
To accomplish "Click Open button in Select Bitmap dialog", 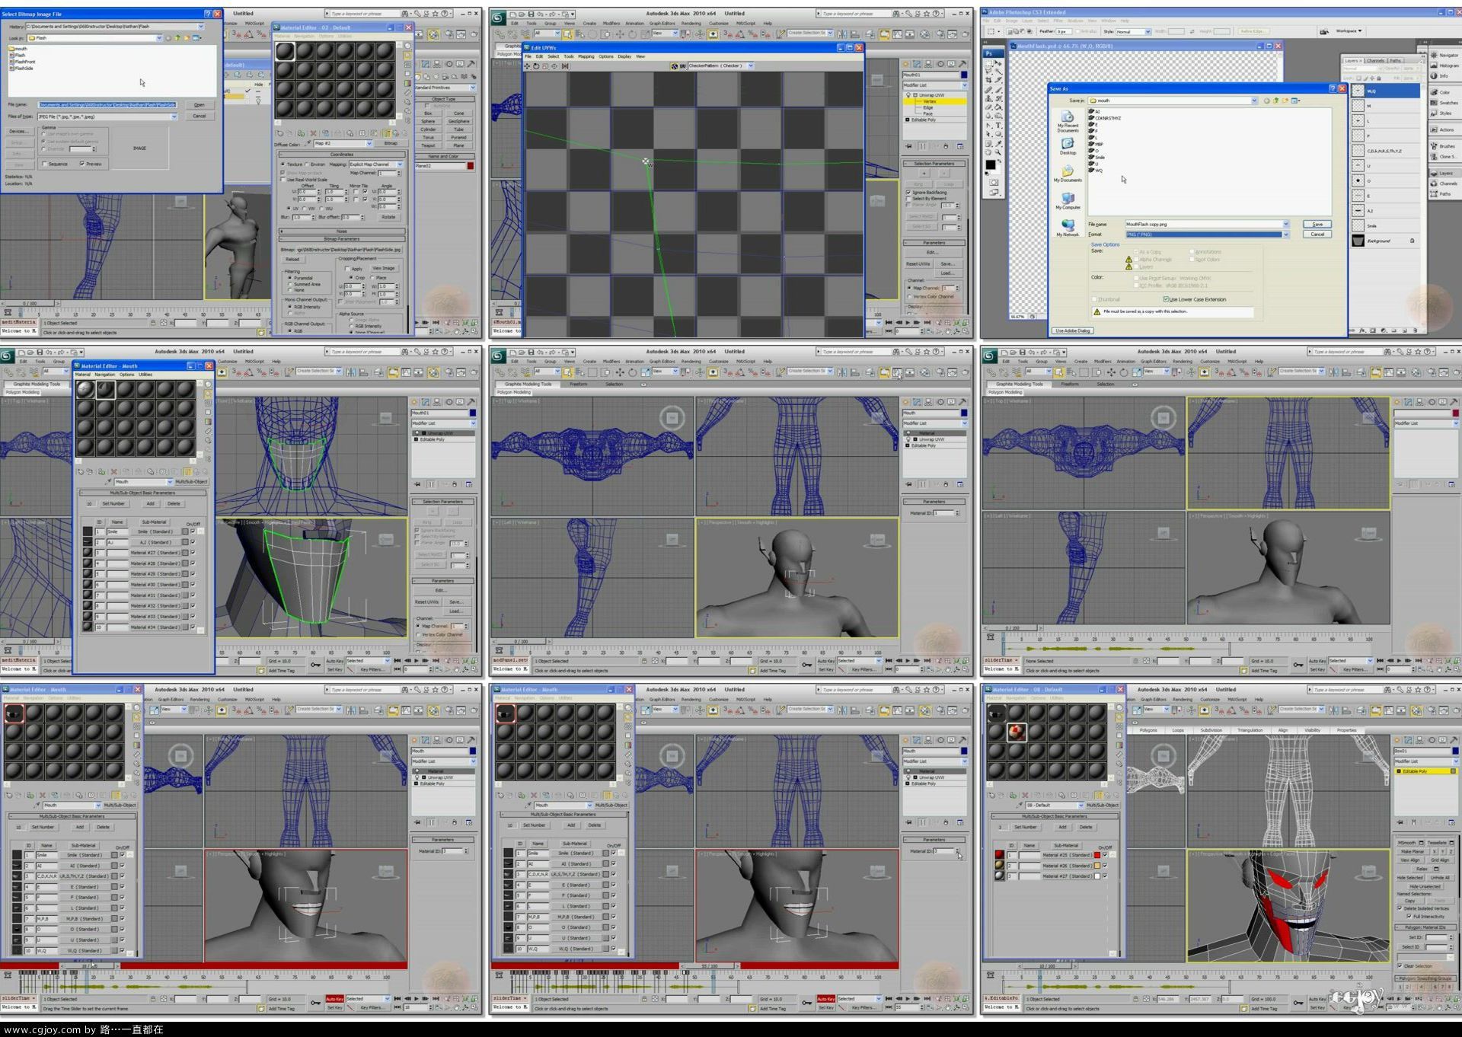I will tap(200, 105).
